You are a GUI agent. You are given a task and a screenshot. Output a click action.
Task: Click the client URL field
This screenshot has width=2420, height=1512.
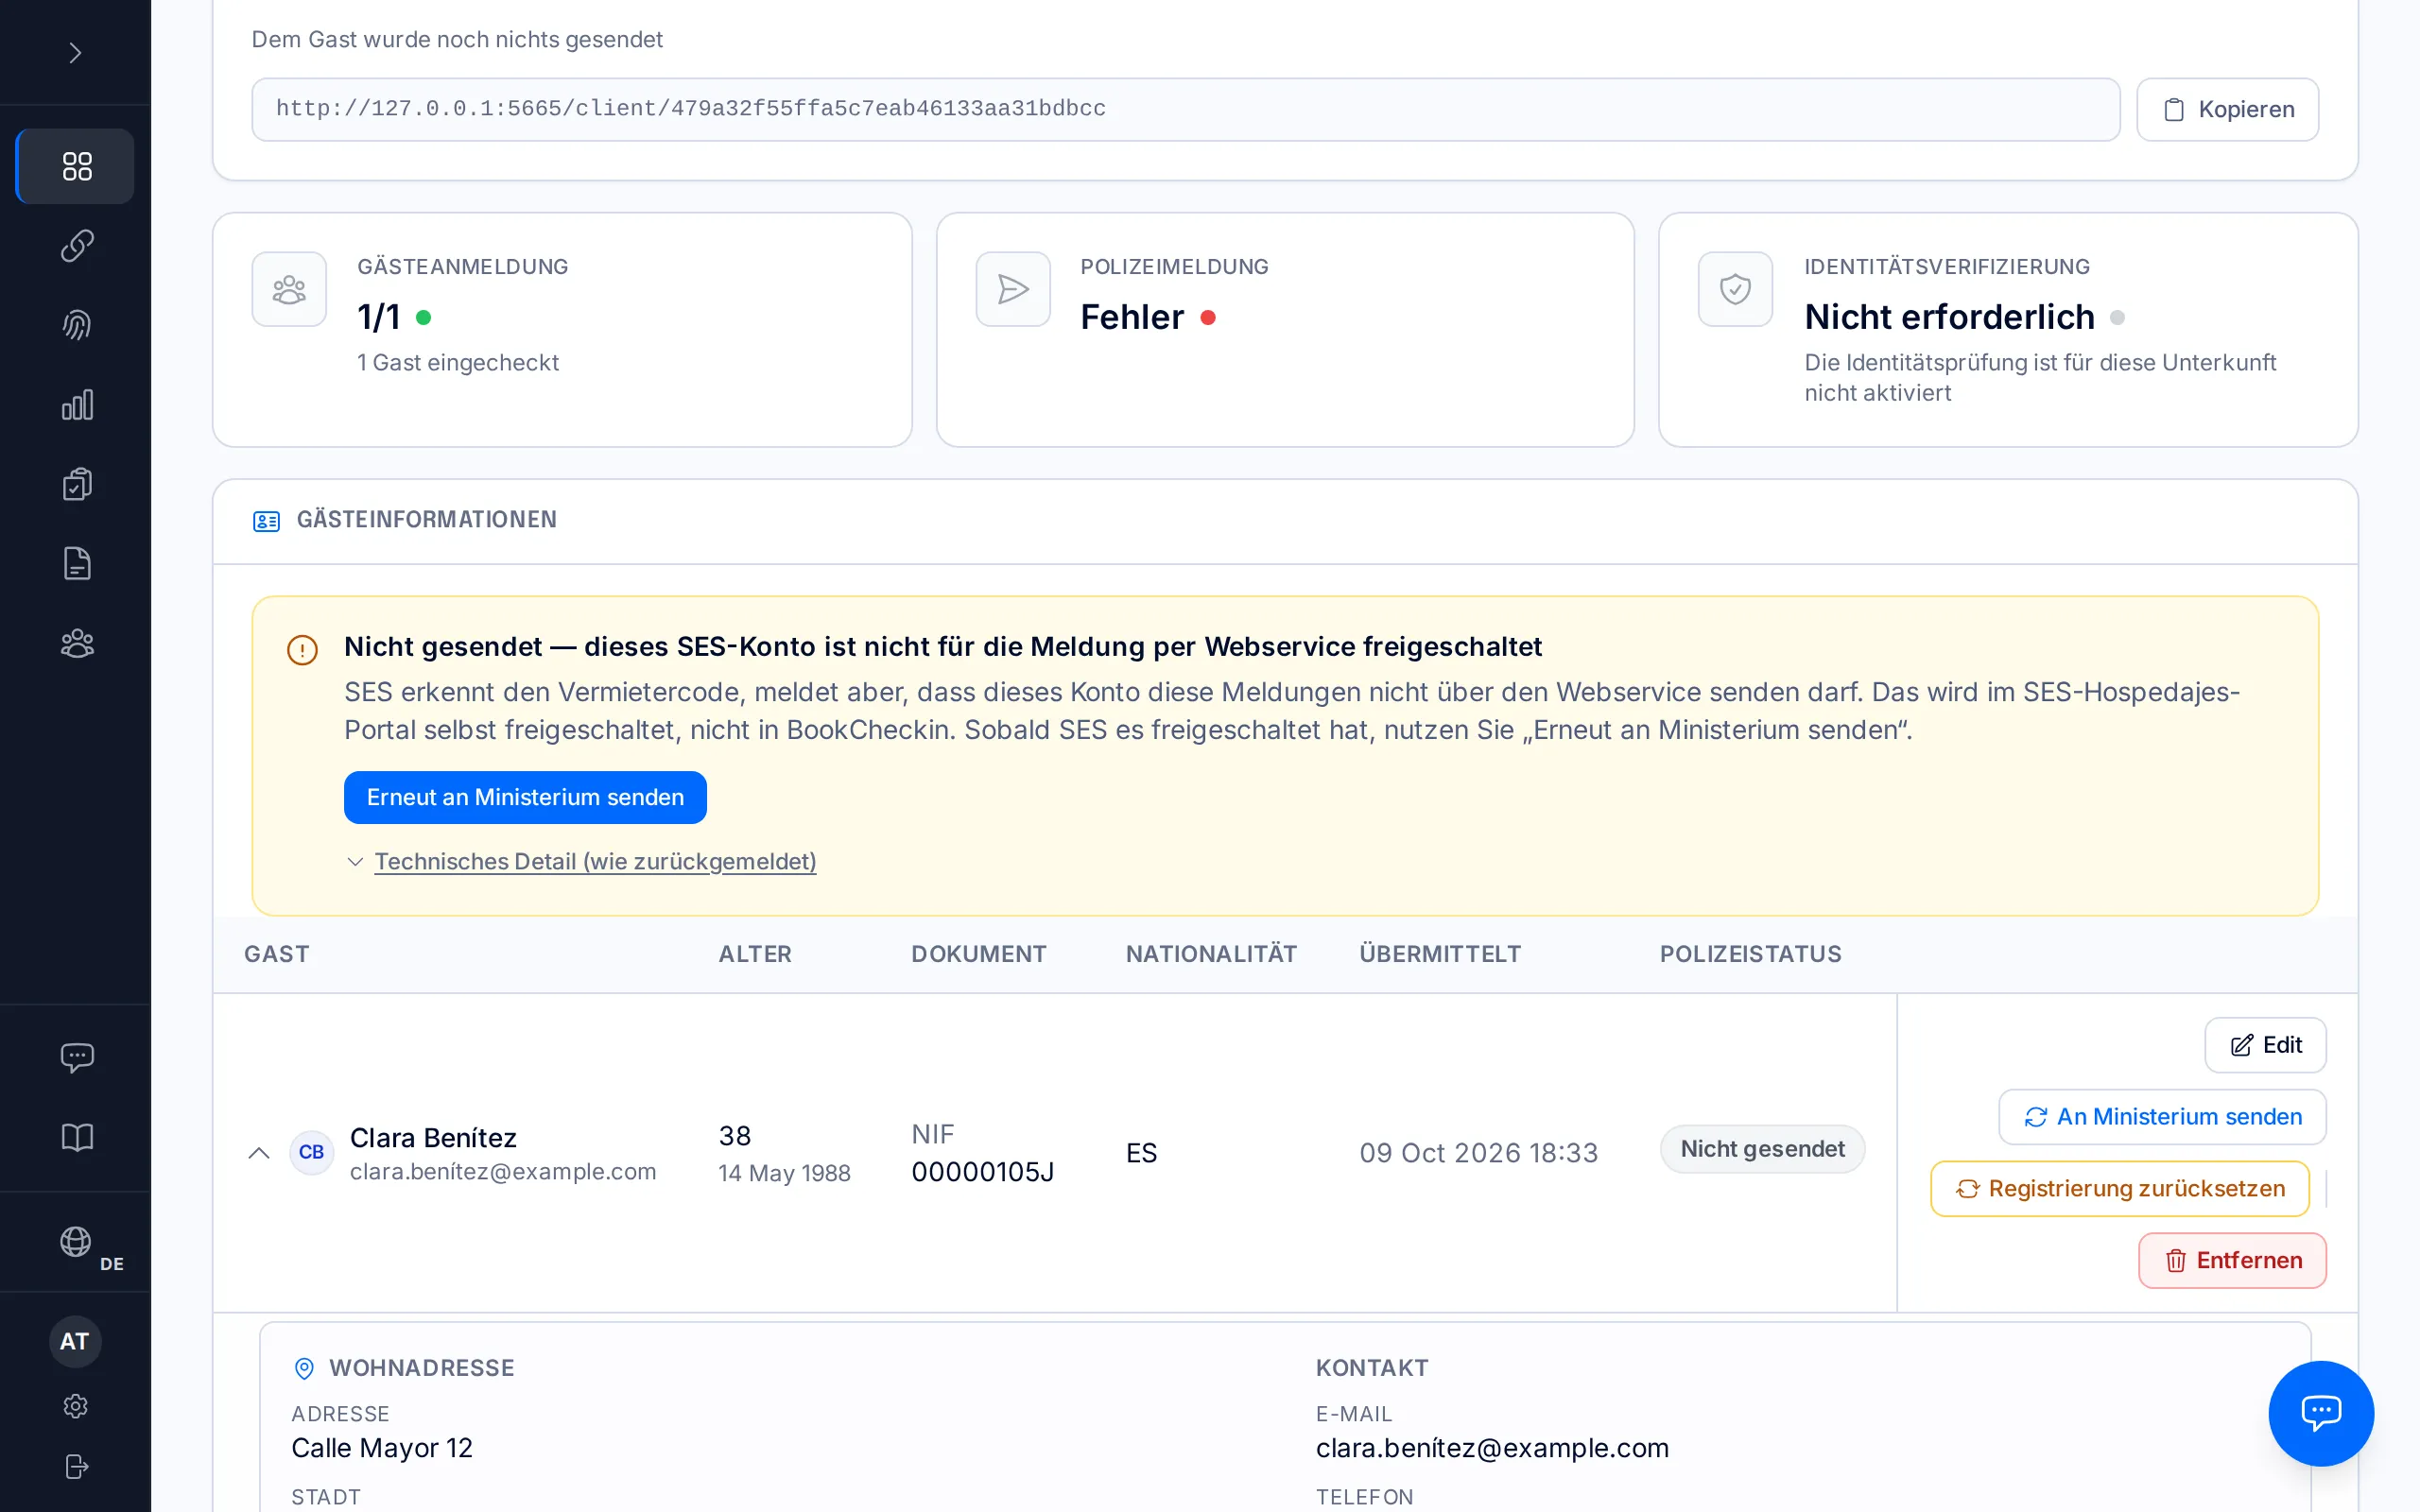(1185, 110)
